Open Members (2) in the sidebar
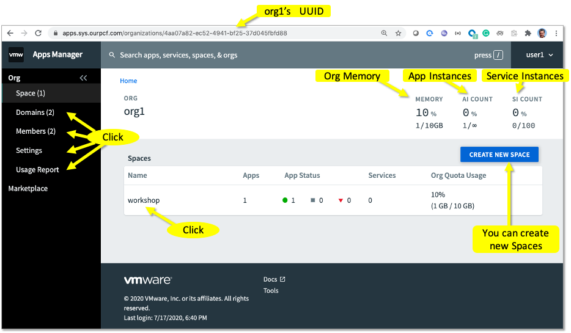Viewport: 571px width, 333px height. (35, 131)
